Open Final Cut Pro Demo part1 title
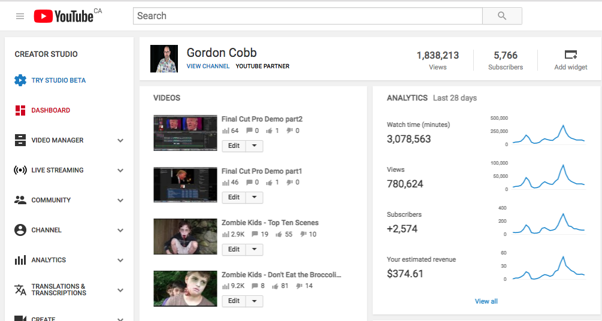The width and height of the screenshot is (602, 321). [x=262, y=171]
